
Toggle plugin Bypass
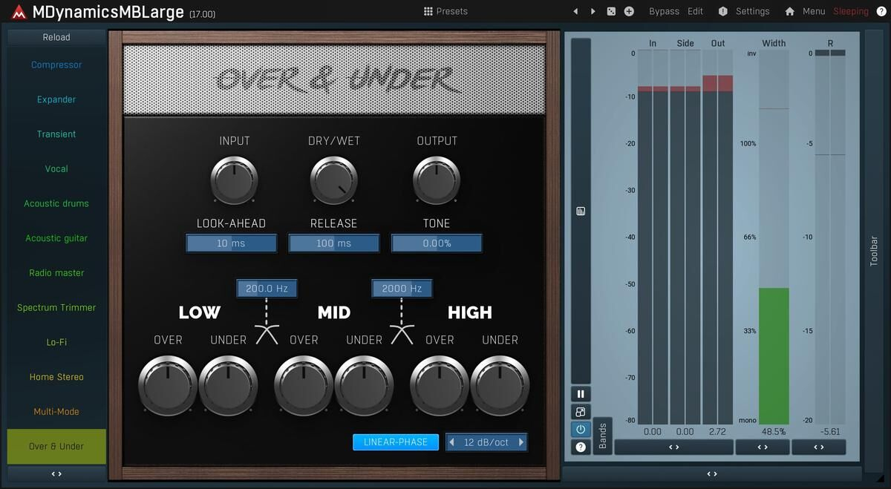pyautogui.click(x=663, y=11)
